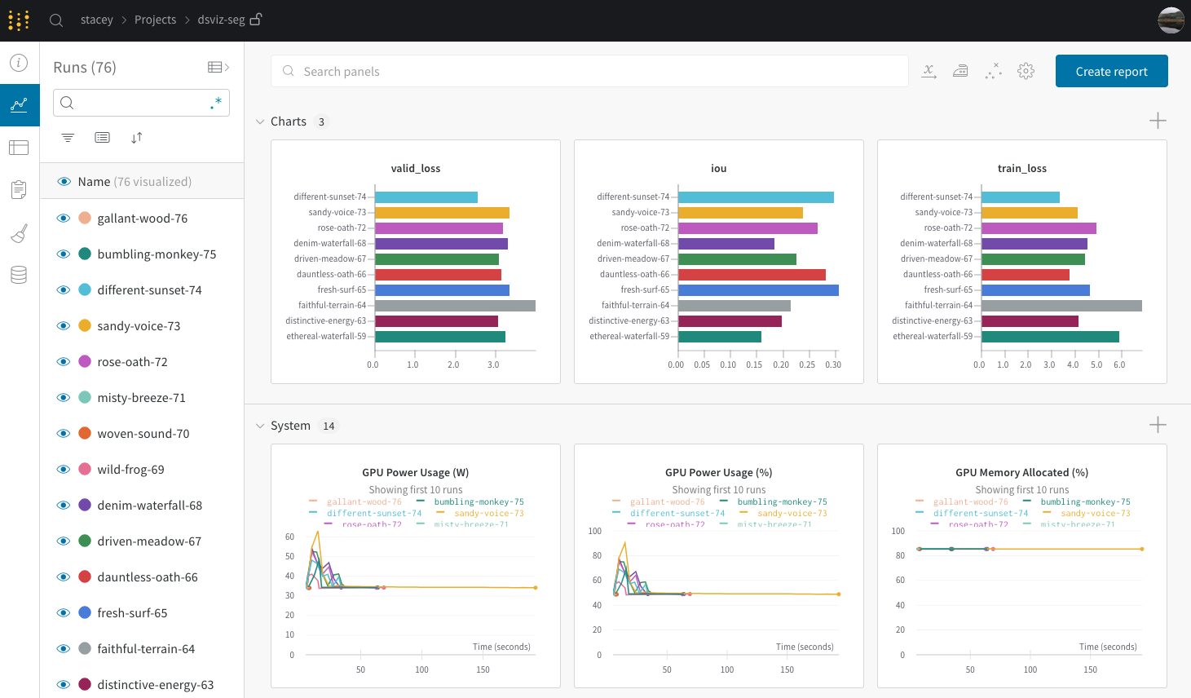Select the GPU Power Usage (%) panel title
This screenshot has width=1191, height=698.
pos(719,473)
